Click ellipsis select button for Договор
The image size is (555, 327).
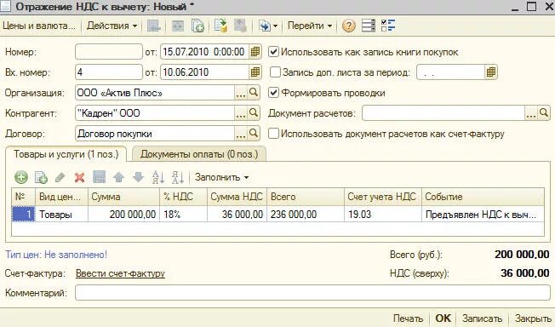click(x=241, y=134)
